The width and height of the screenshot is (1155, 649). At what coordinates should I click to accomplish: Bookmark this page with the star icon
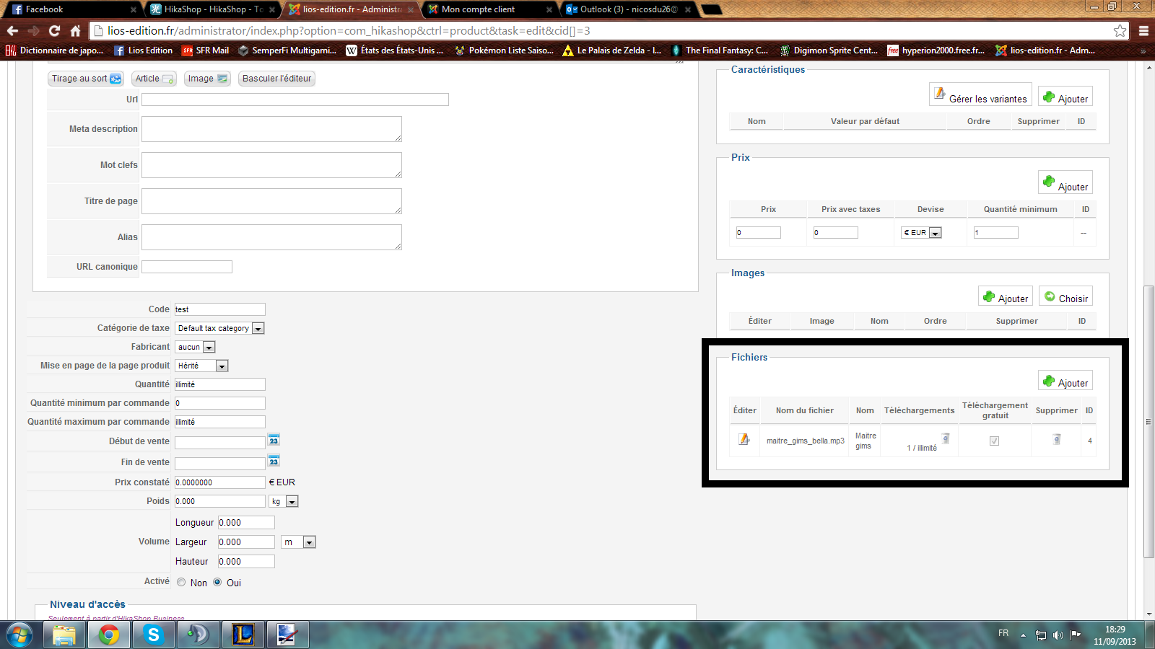click(1120, 31)
